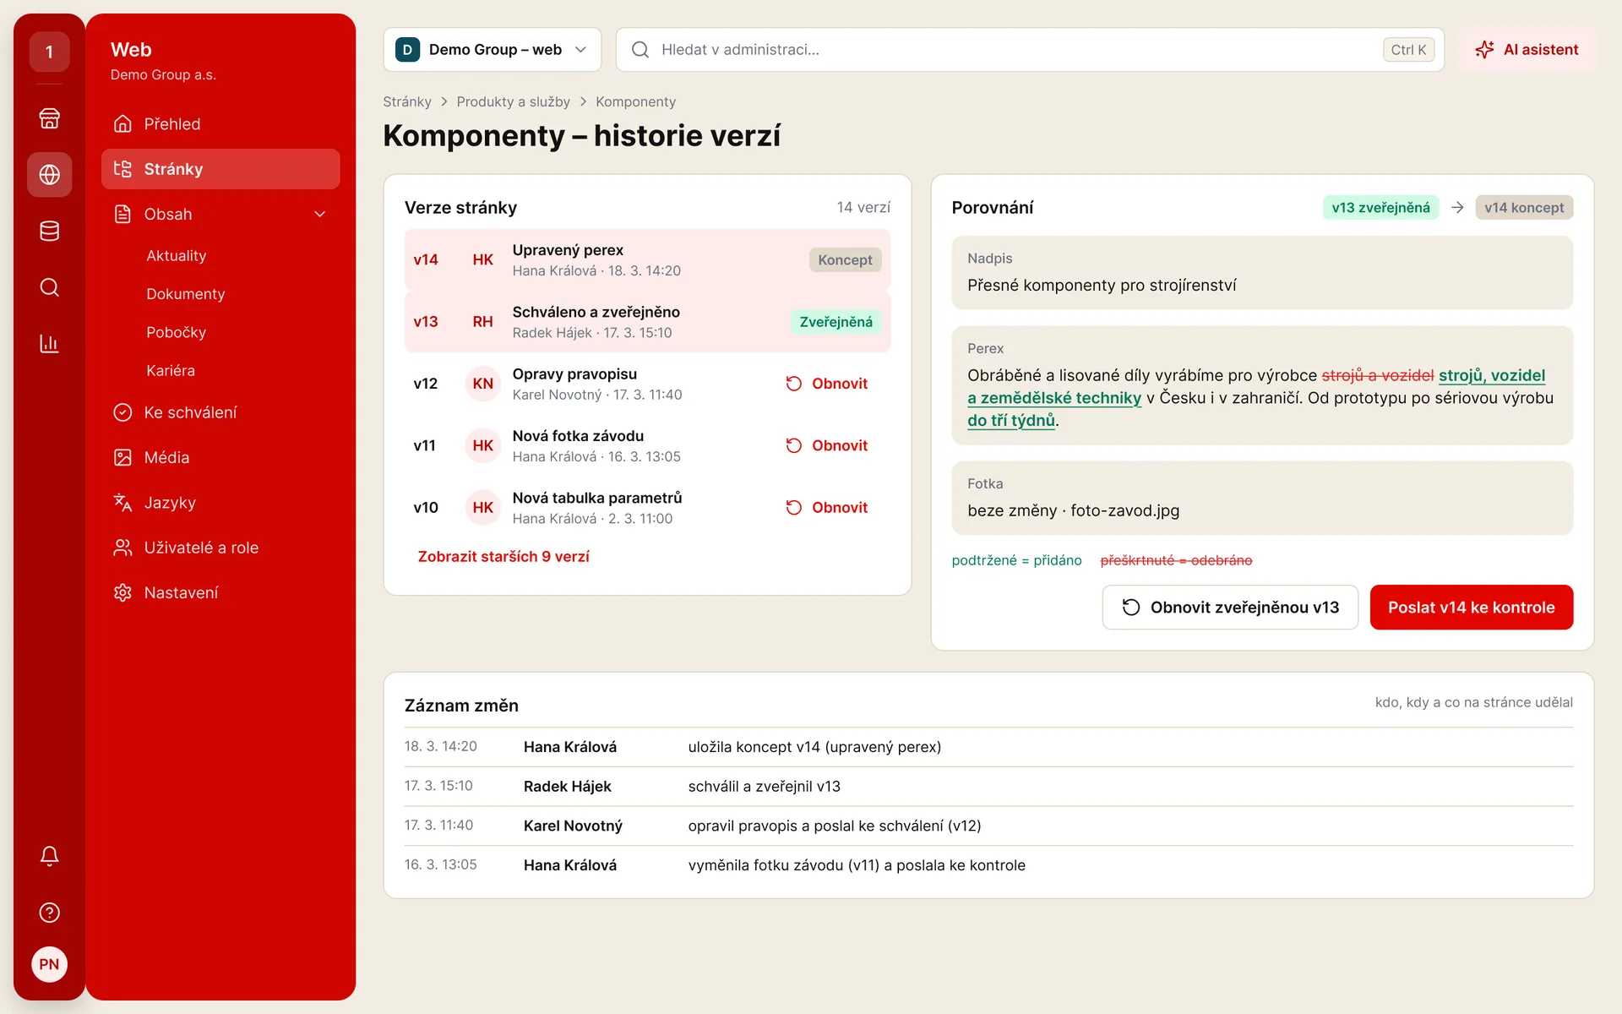Click Poslat v14 ke kontrole
Screen dimensions: 1622x1014
(1471, 608)
